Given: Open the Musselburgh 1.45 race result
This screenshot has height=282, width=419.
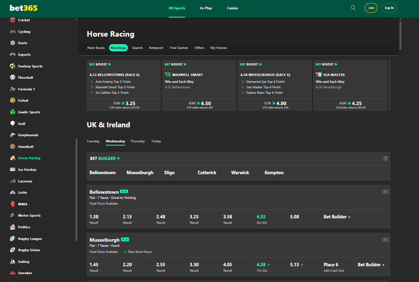Looking at the screenshot, I should point(94,267).
